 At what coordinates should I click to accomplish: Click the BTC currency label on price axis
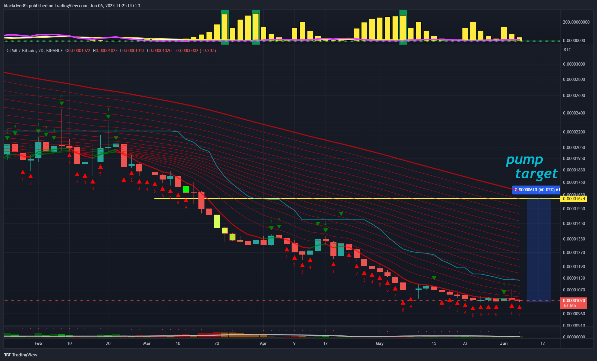coord(567,50)
